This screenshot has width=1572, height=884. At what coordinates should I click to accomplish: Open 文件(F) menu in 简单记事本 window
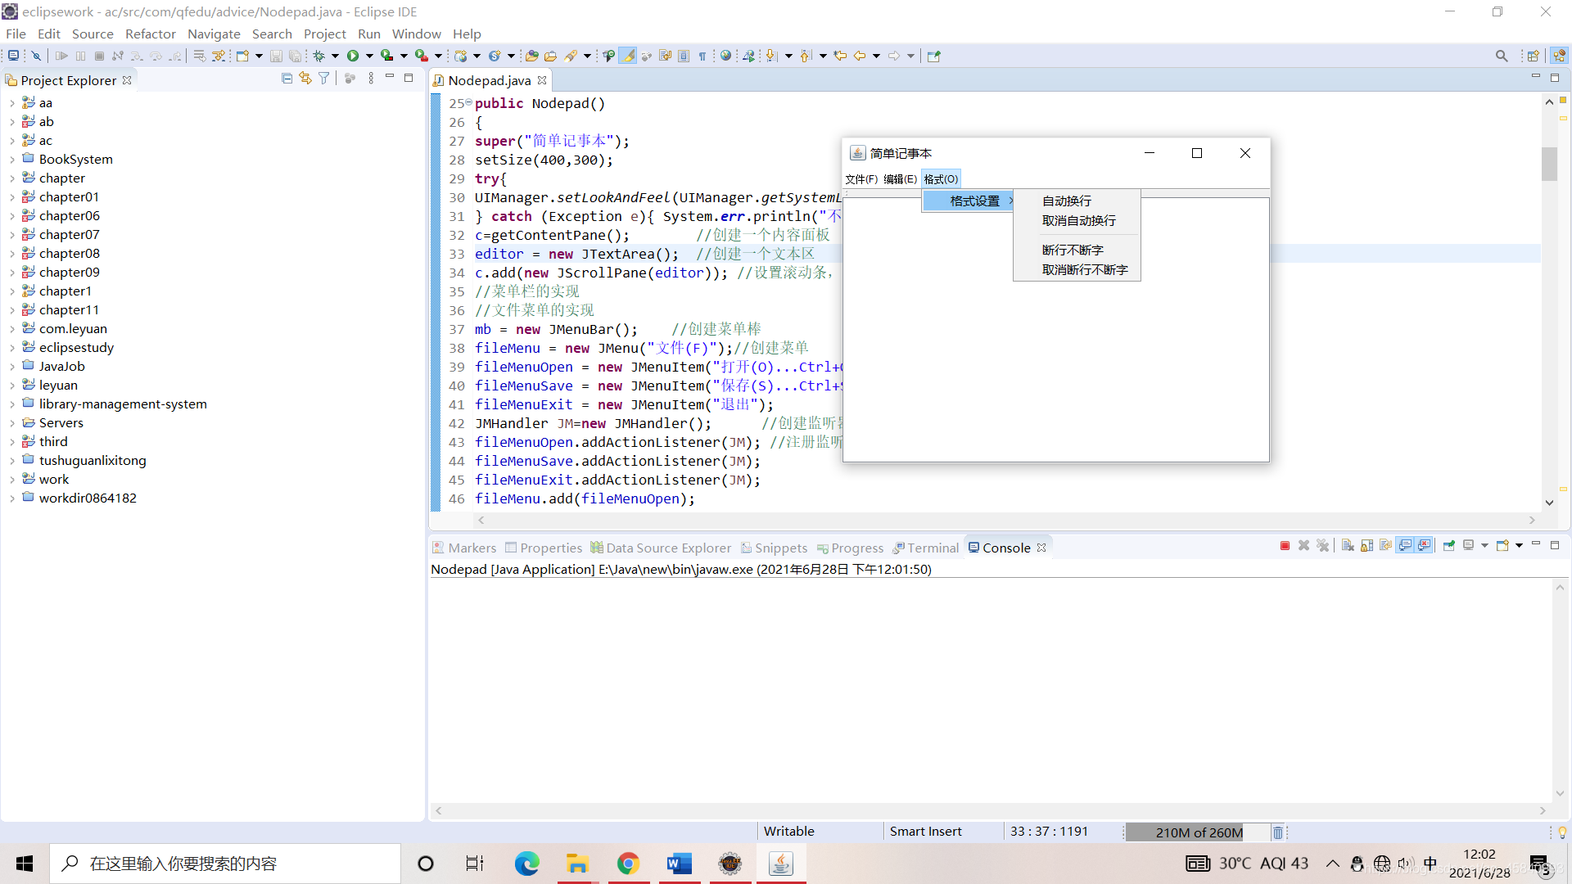click(861, 179)
